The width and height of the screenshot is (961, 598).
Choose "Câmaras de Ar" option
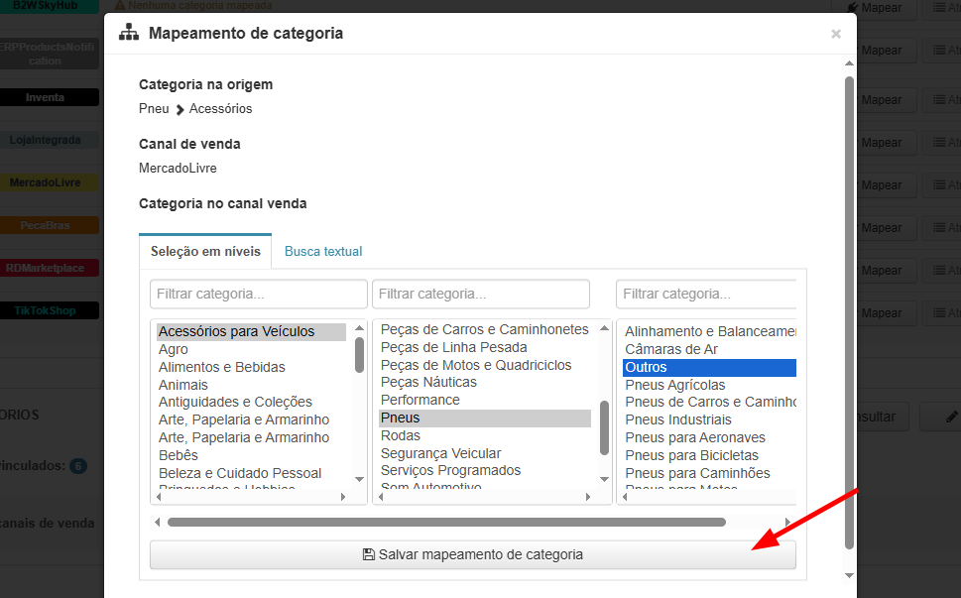coord(671,349)
